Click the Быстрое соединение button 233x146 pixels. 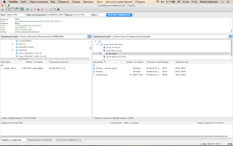pos(119,15)
